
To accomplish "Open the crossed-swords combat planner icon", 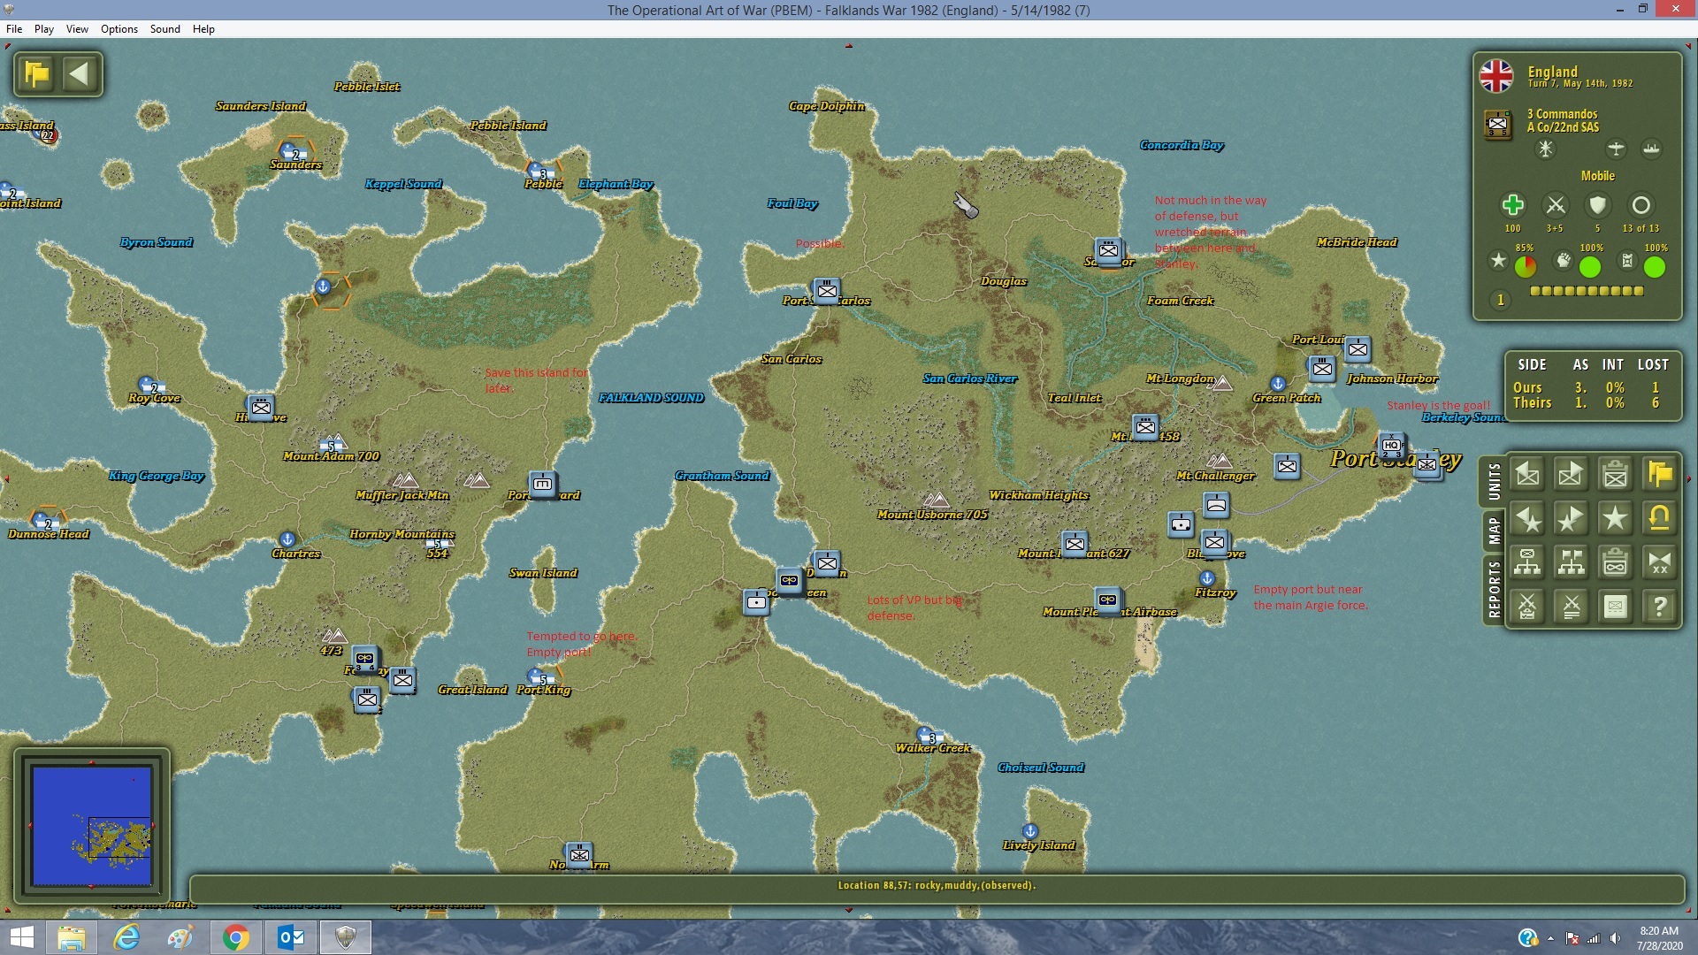I will coord(1527,607).
